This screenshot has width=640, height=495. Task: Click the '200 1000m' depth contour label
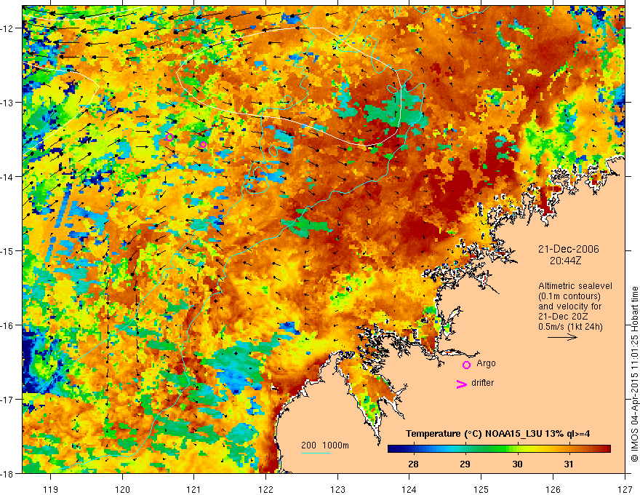[325, 445]
